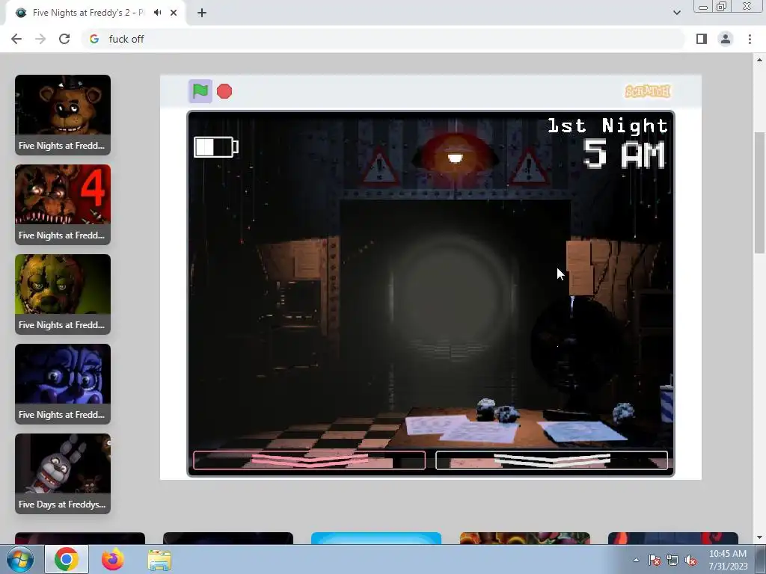Open the Springtrap green game thumbnail
Viewport: 766px width, 574px height.
(63, 294)
